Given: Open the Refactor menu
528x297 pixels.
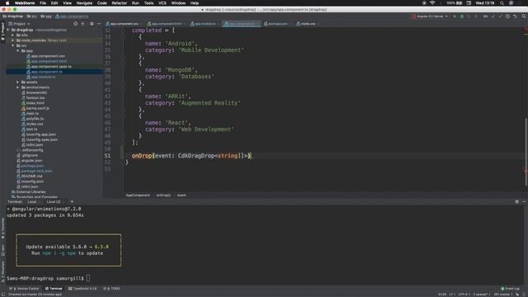Looking at the screenshot, I should pyautogui.click(x=119, y=3).
